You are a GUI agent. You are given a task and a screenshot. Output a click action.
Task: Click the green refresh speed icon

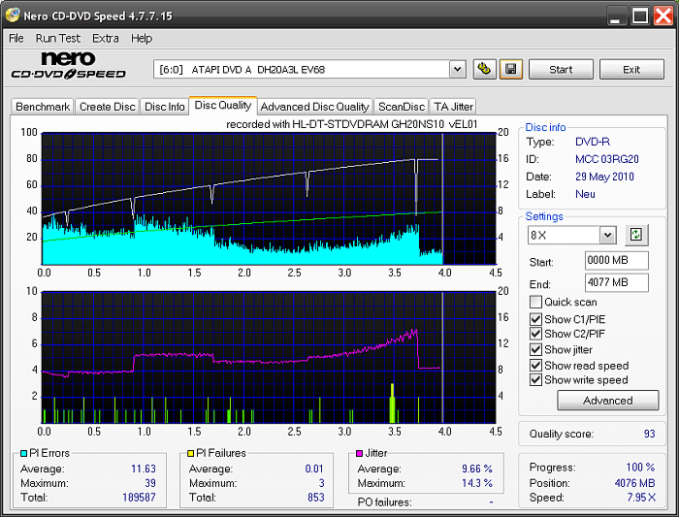[636, 235]
